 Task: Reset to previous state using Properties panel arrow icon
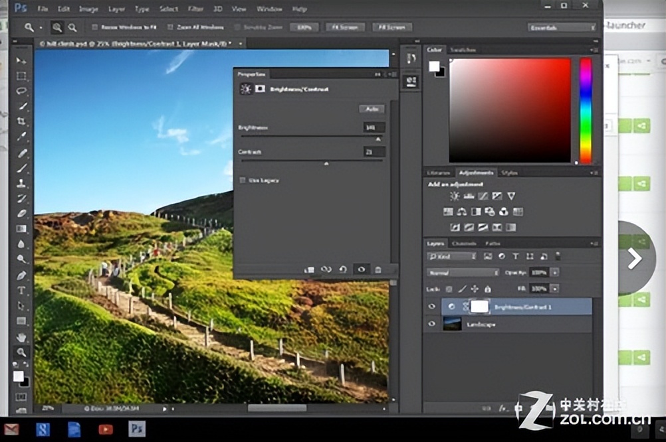coord(342,269)
